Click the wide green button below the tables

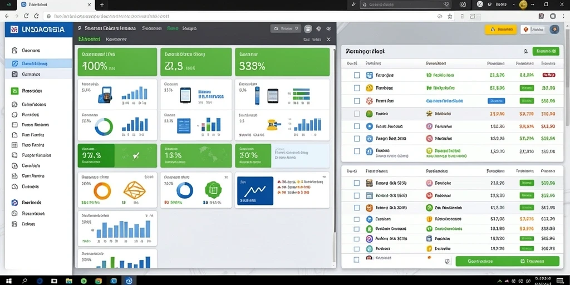coord(507,261)
